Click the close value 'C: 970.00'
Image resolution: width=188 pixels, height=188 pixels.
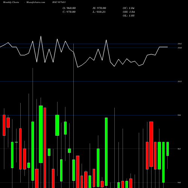pyautogui.click(x=69, y=12)
